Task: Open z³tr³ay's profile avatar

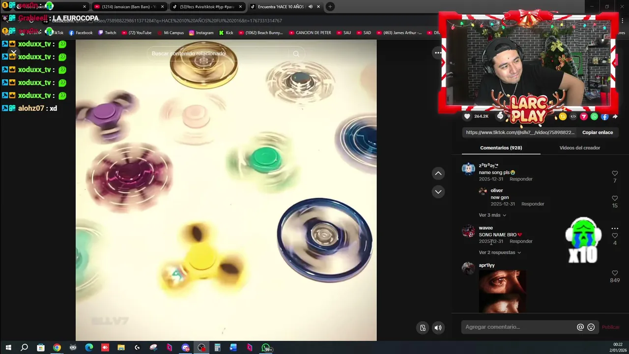Action: (x=468, y=169)
